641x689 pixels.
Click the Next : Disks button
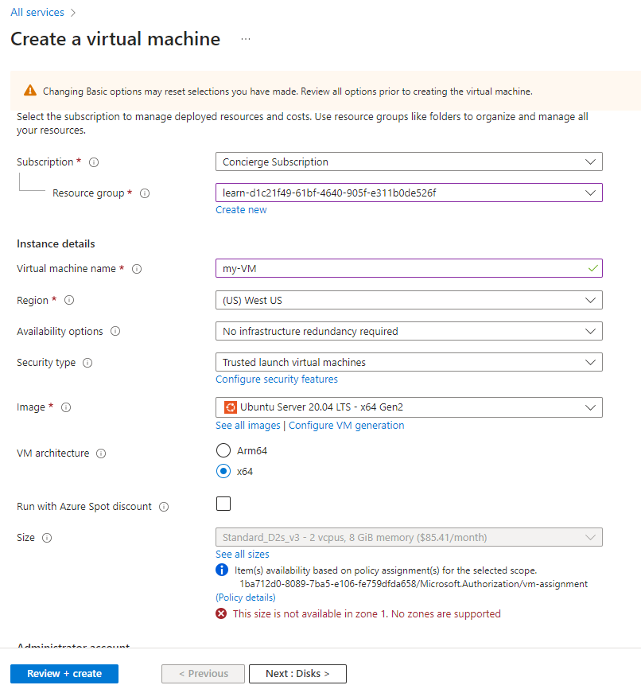pos(298,674)
